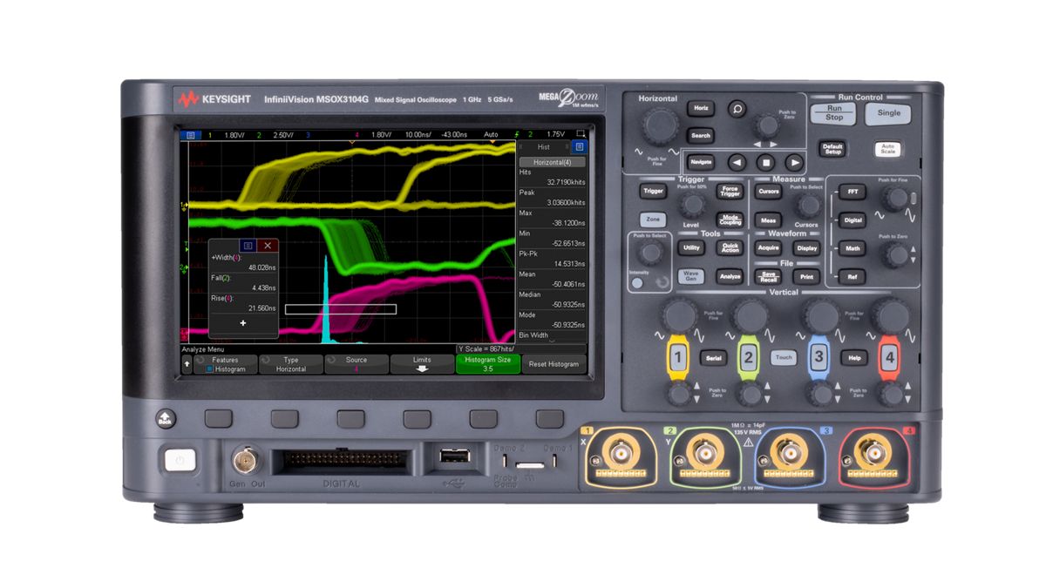Click the Navigate stop square button
1046x588 pixels.
[x=765, y=162]
